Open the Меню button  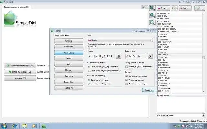tap(200, 8)
